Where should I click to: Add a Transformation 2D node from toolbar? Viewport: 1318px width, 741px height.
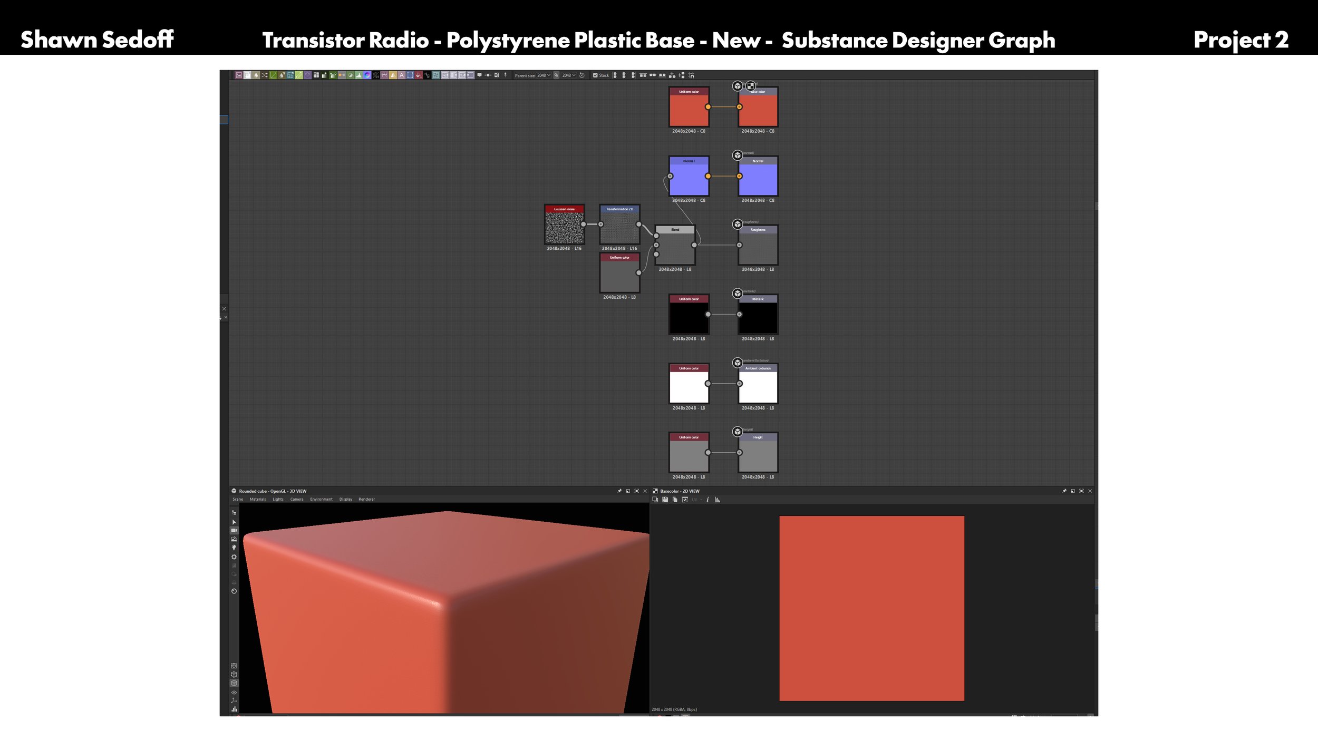pyautogui.click(x=410, y=75)
